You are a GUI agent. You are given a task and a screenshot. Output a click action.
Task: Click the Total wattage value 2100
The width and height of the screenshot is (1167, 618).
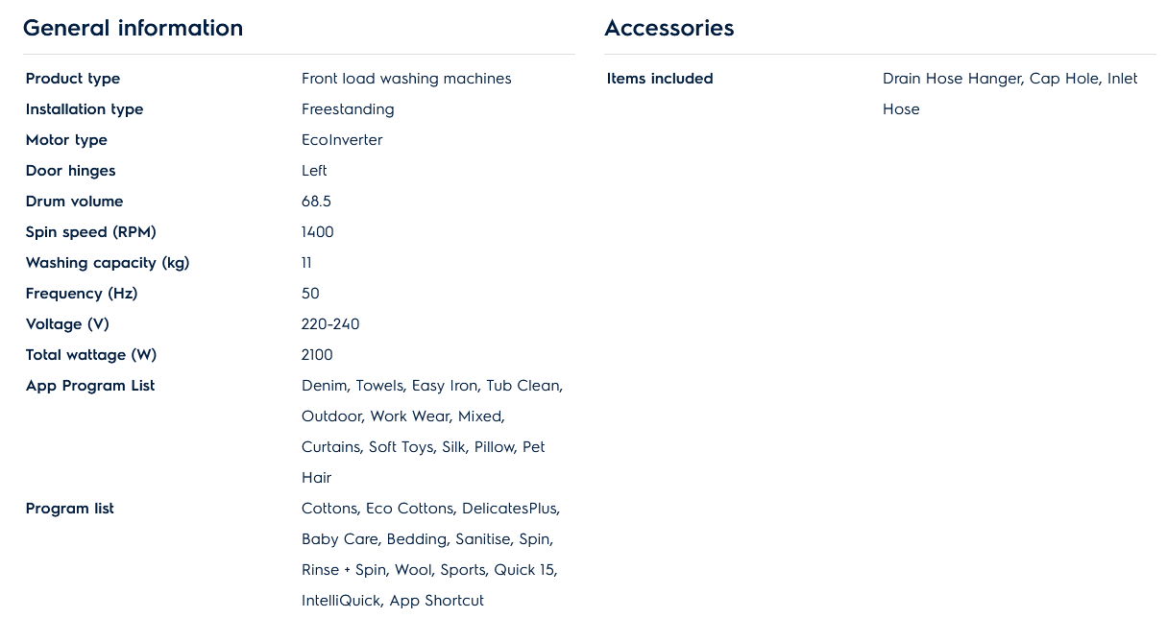click(x=317, y=355)
